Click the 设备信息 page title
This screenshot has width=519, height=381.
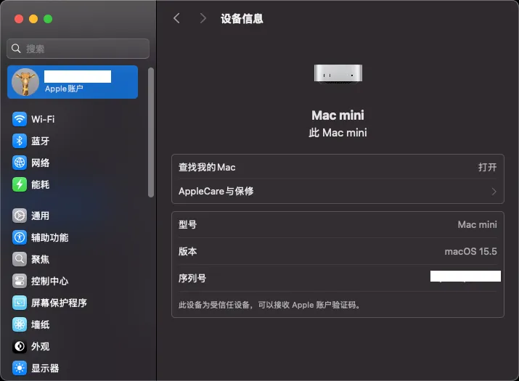tap(242, 19)
